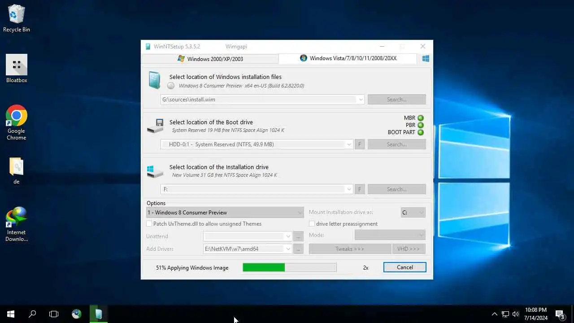Open the taskbar globe application icon

(77, 314)
